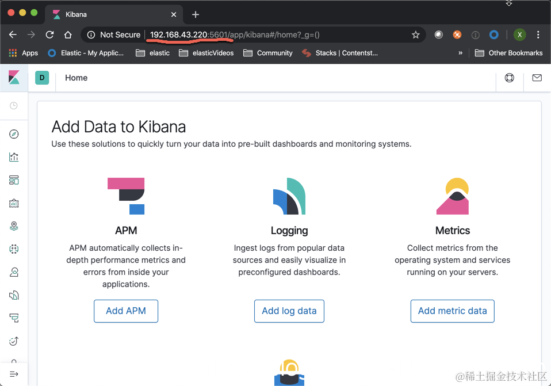Open the elastic bookmarks folder
Viewport: 551px width, 386px height.
153,53
